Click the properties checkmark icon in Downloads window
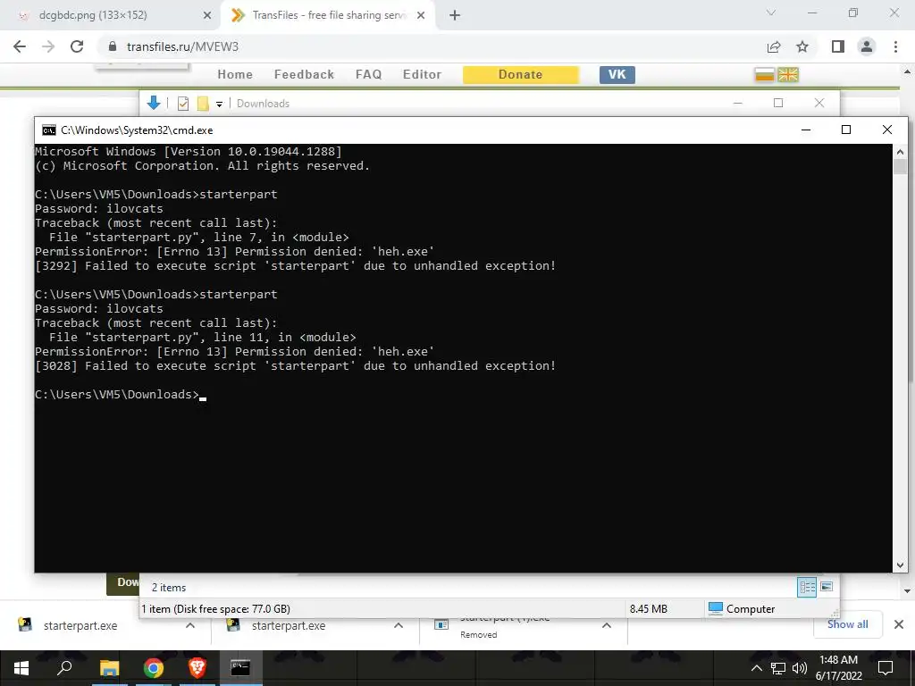 [x=183, y=104]
